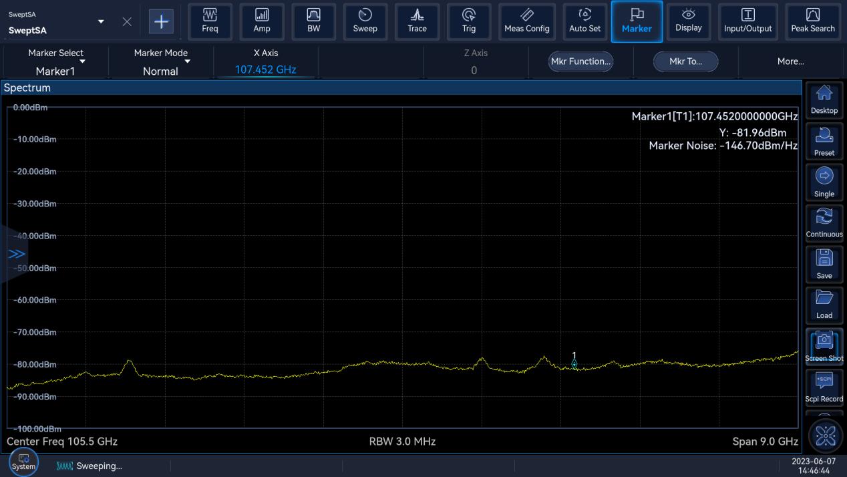847x477 pixels.
Task: Open the Trig trigger menu
Action: coord(469,21)
